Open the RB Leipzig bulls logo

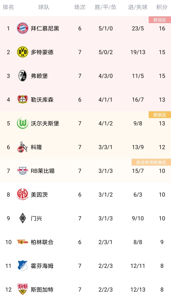(x=22, y=171)
